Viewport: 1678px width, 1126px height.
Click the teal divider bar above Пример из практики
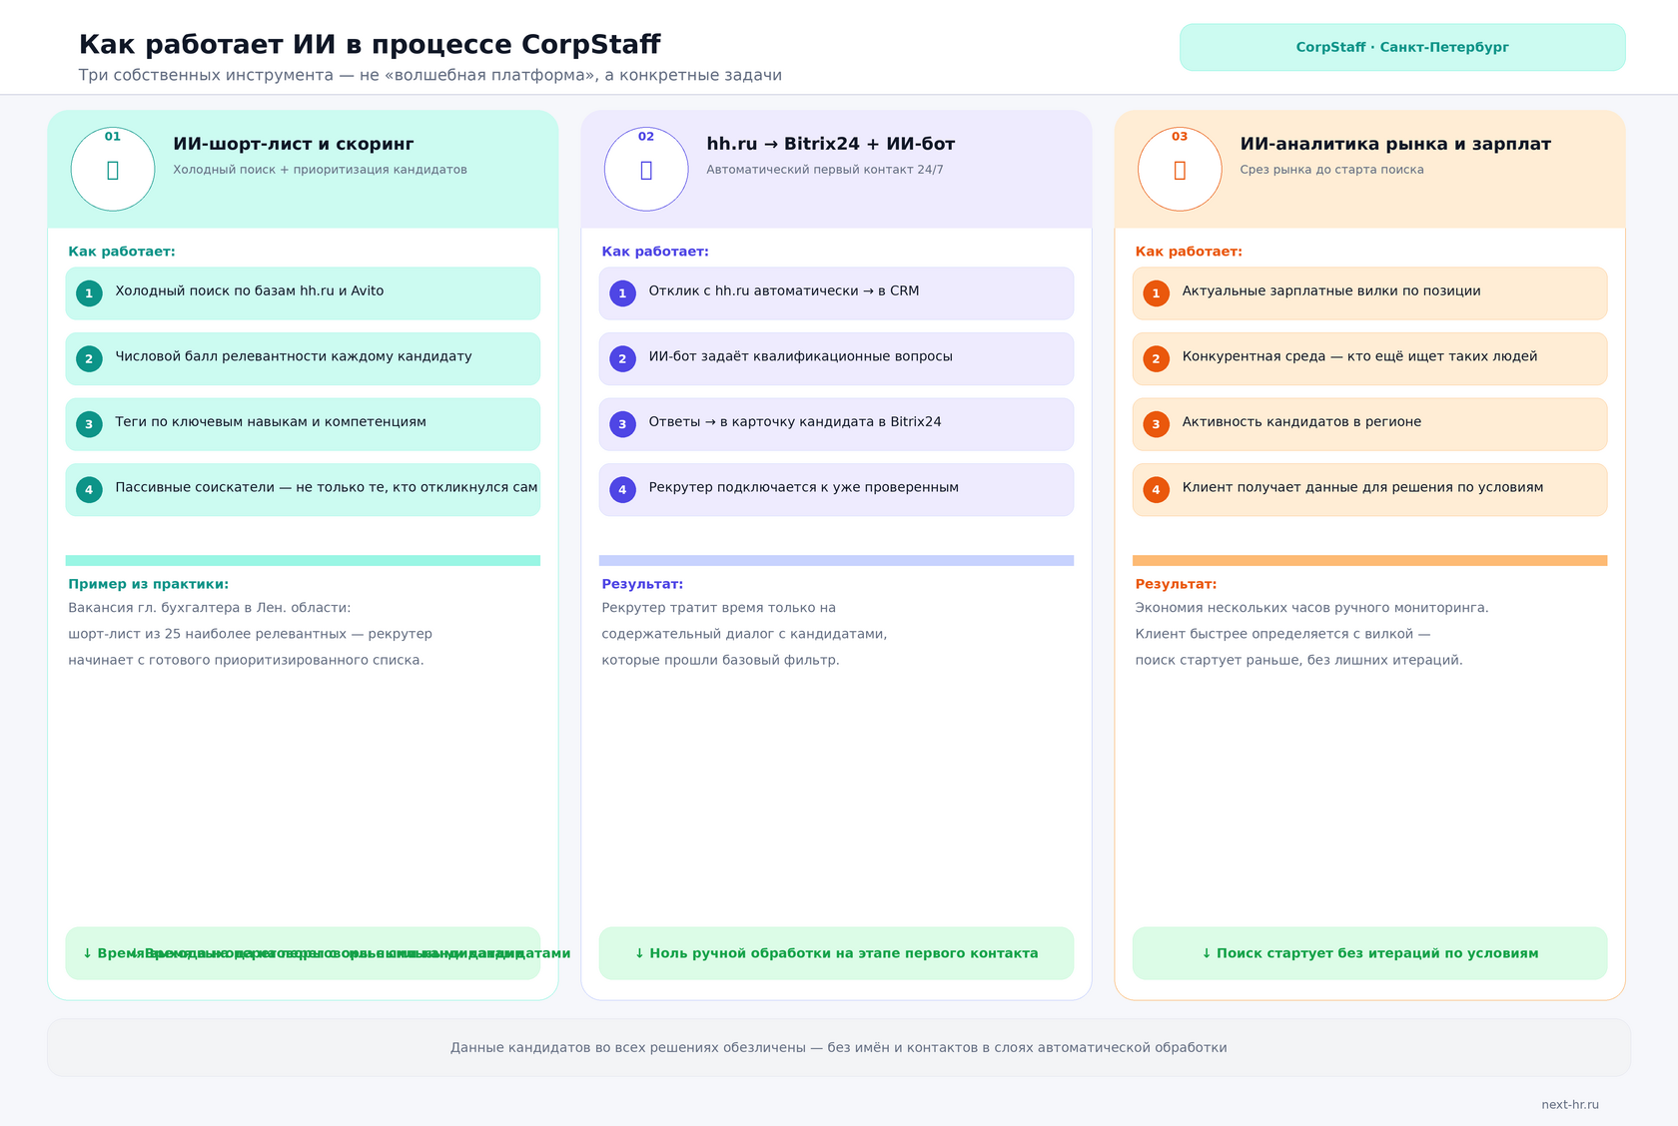pyautogui.click(x=303, y=561)
